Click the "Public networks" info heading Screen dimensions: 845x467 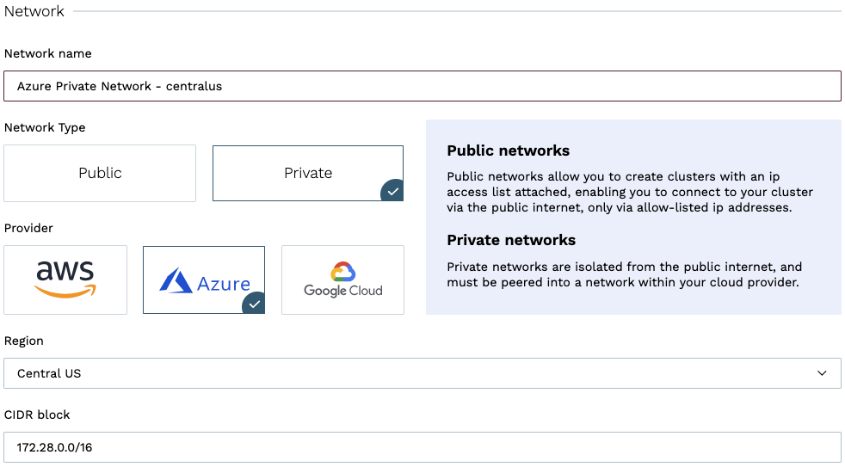pyautogui.click(x=508, y=151)
